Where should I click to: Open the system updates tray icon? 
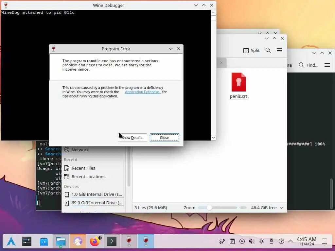(222, 242)
